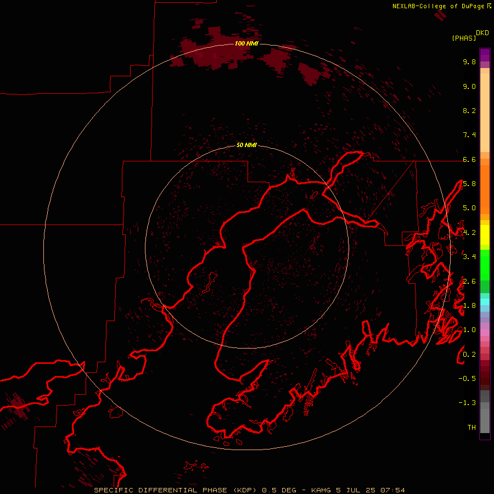Click the TH threshold label on scale
Screen dimensions: 494x494
tap(471, 427)
